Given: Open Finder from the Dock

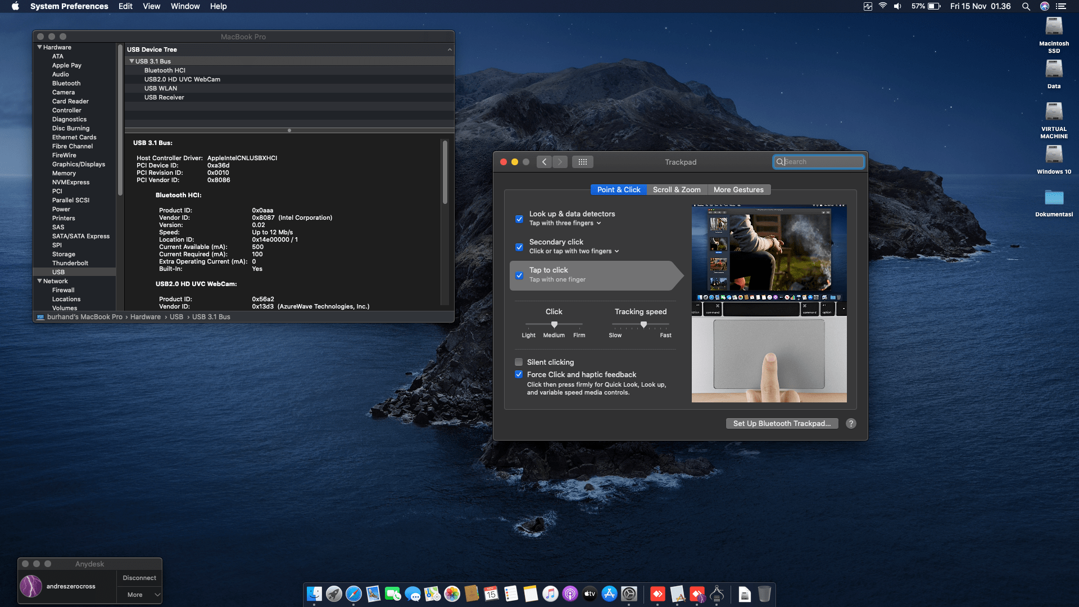Looking at the screenshot, I should 315,594.
